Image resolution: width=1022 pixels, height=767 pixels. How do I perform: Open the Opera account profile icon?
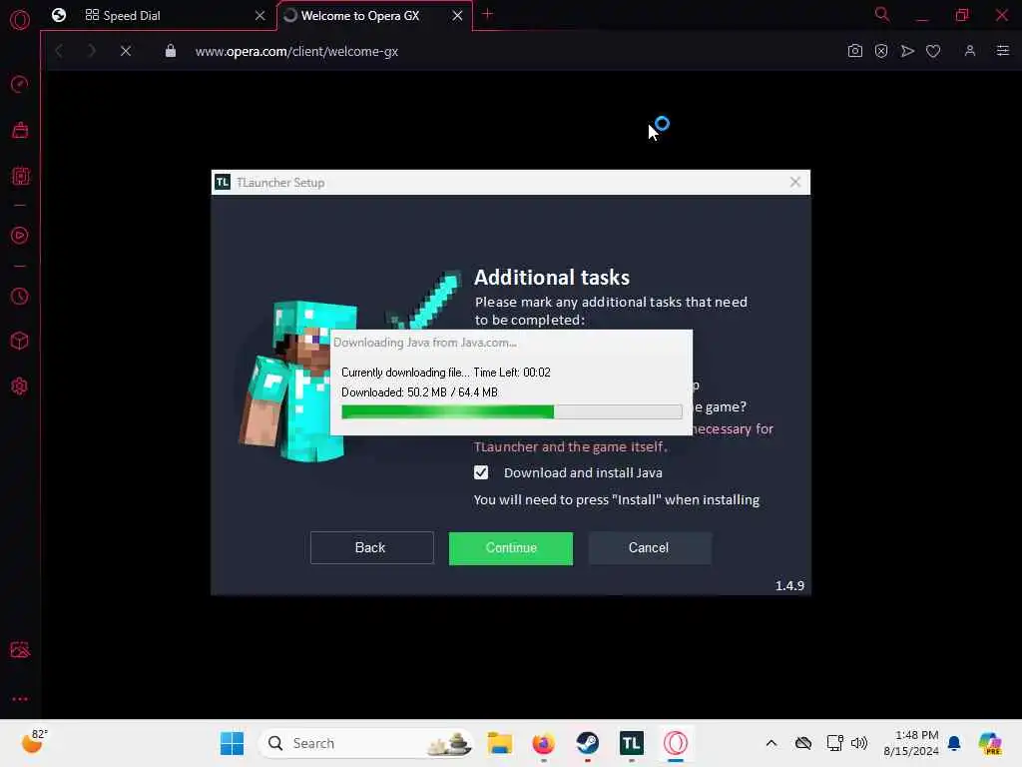tap(970, 51)
